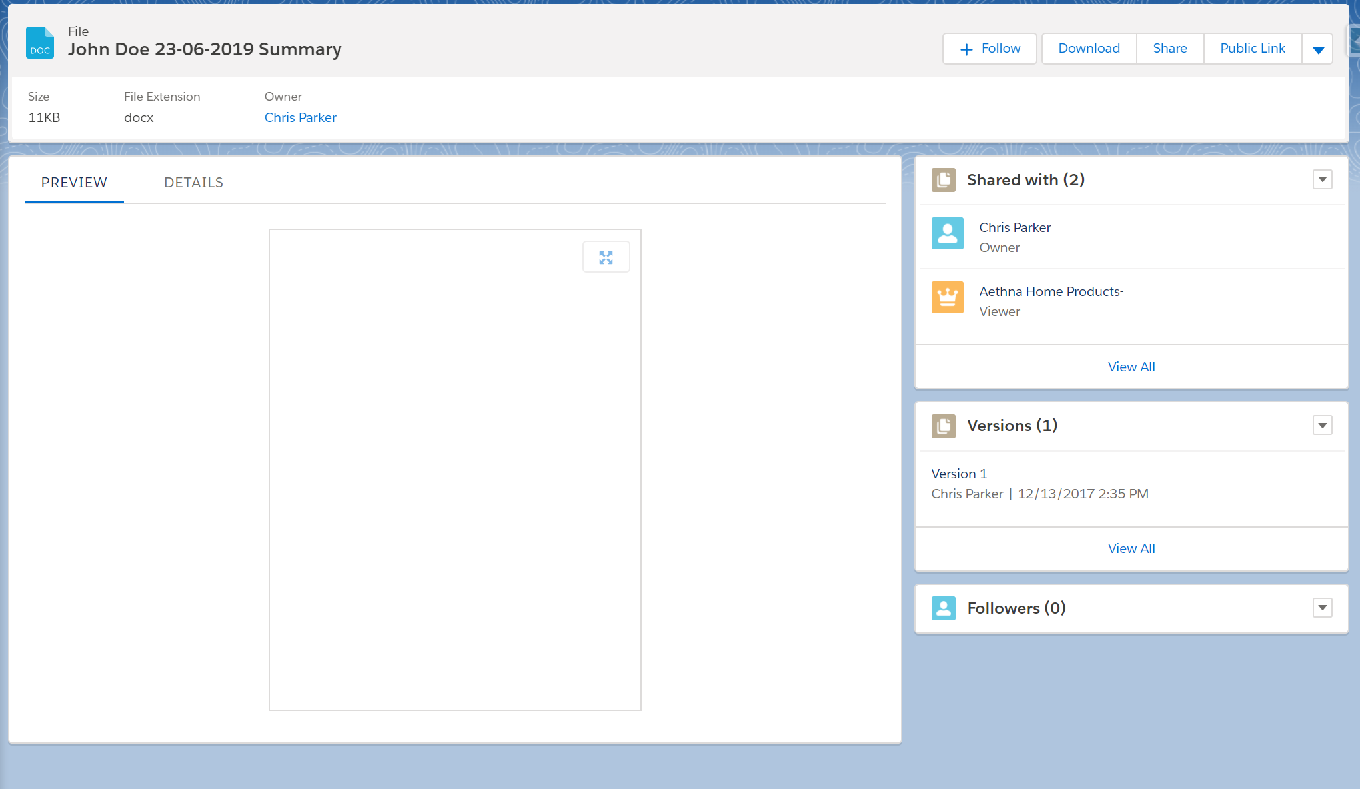Viewport: 1360px width, 789px height.
Task: Click the Share button
Action: tap(1169, 49)
